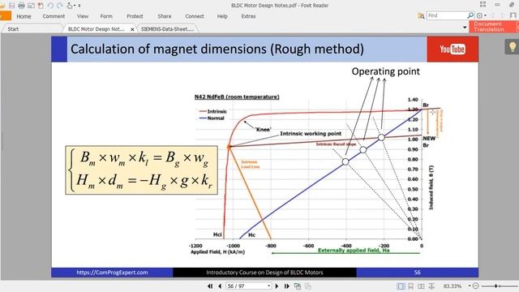This screenshot has height=292, width=519.
Task: Click the zoom slider handle
Action: click(496, 286)
